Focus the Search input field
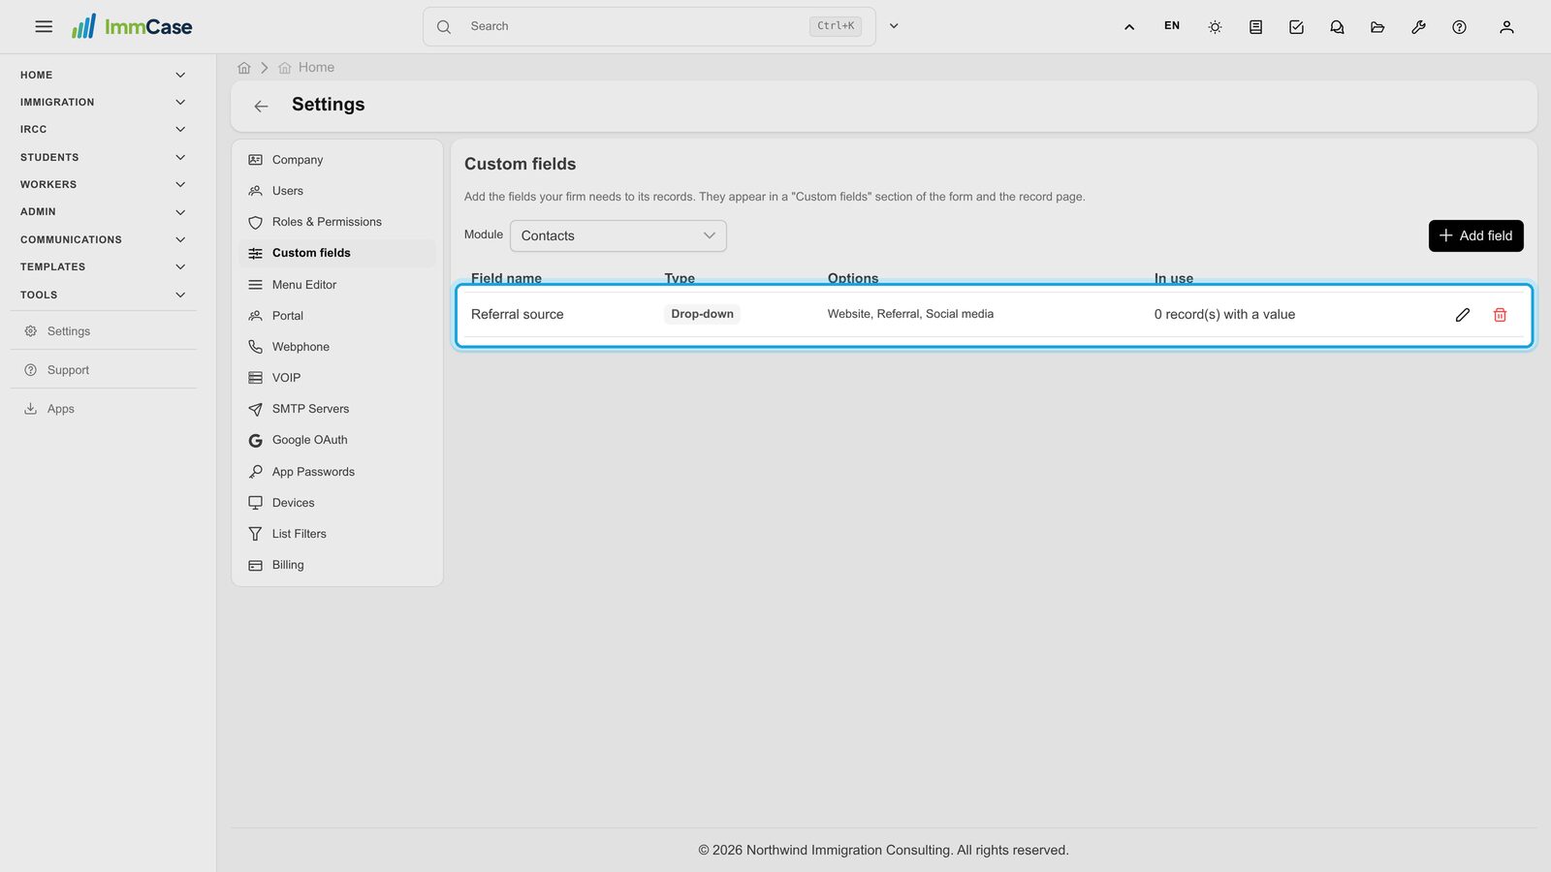 649,26
